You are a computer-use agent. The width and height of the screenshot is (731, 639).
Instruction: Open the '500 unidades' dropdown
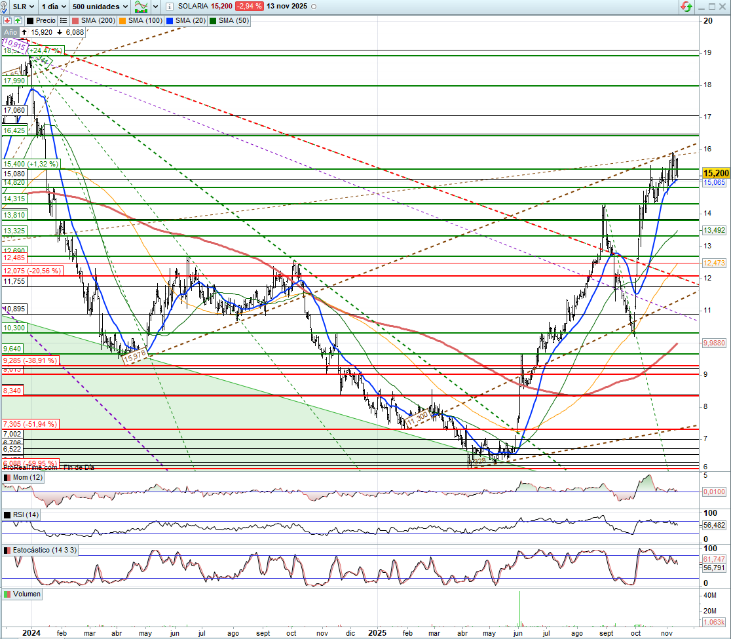tap(100, 7)
